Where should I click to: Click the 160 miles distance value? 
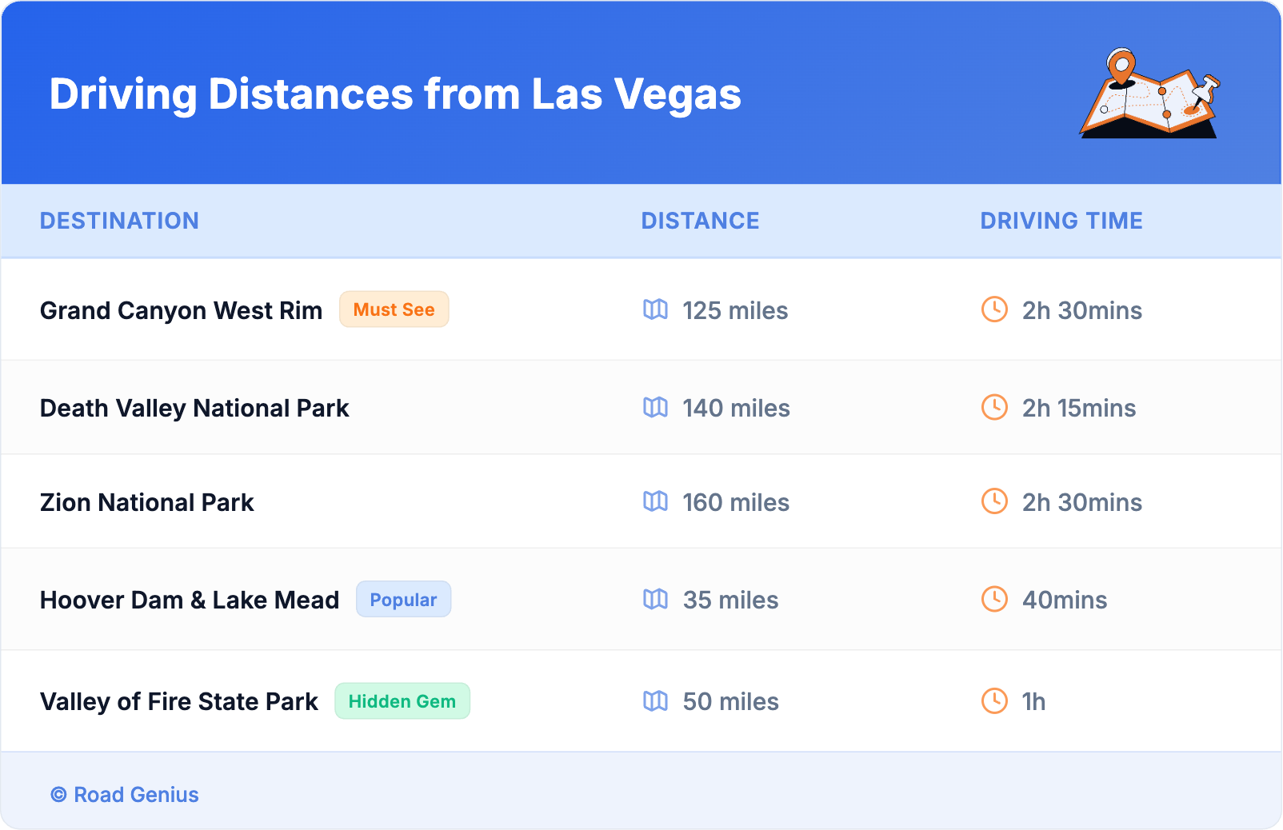[736, 502]
